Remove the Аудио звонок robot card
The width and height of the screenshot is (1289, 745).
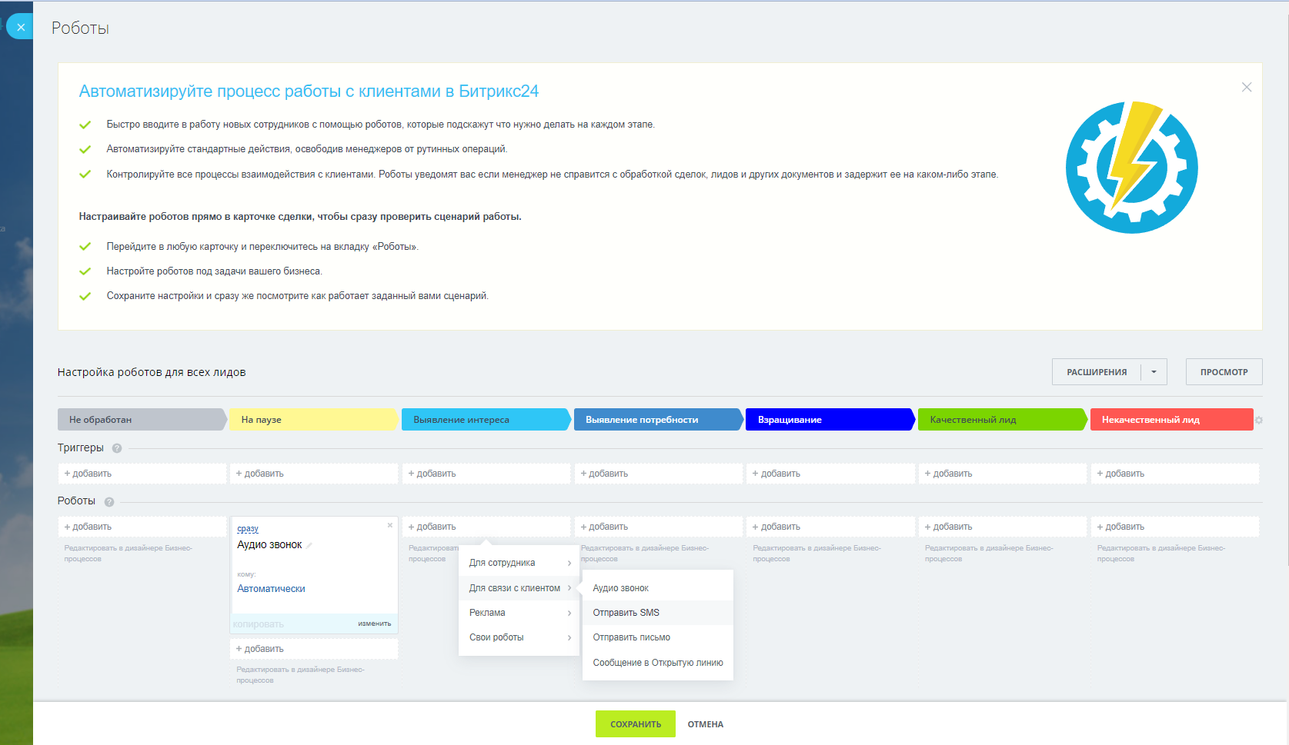point(390,525)
